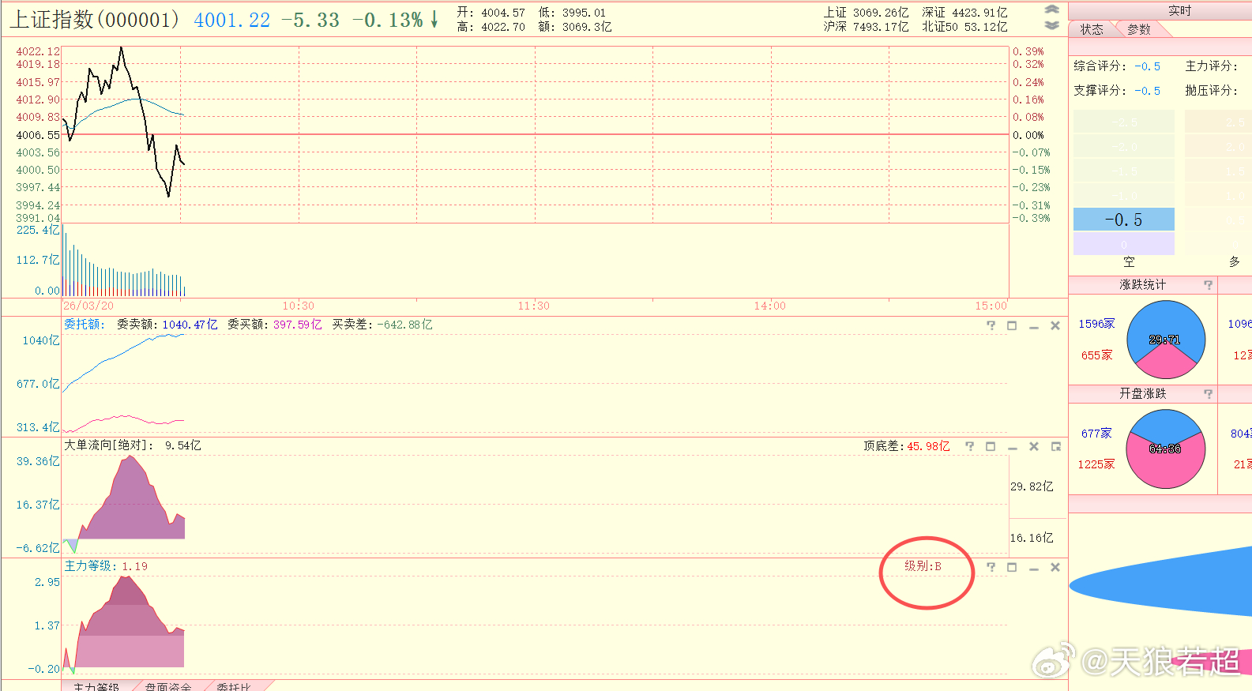Maximize the 大单流向 panel
The width and height of the screenshot is (1252, 691).
pos(991,446)
